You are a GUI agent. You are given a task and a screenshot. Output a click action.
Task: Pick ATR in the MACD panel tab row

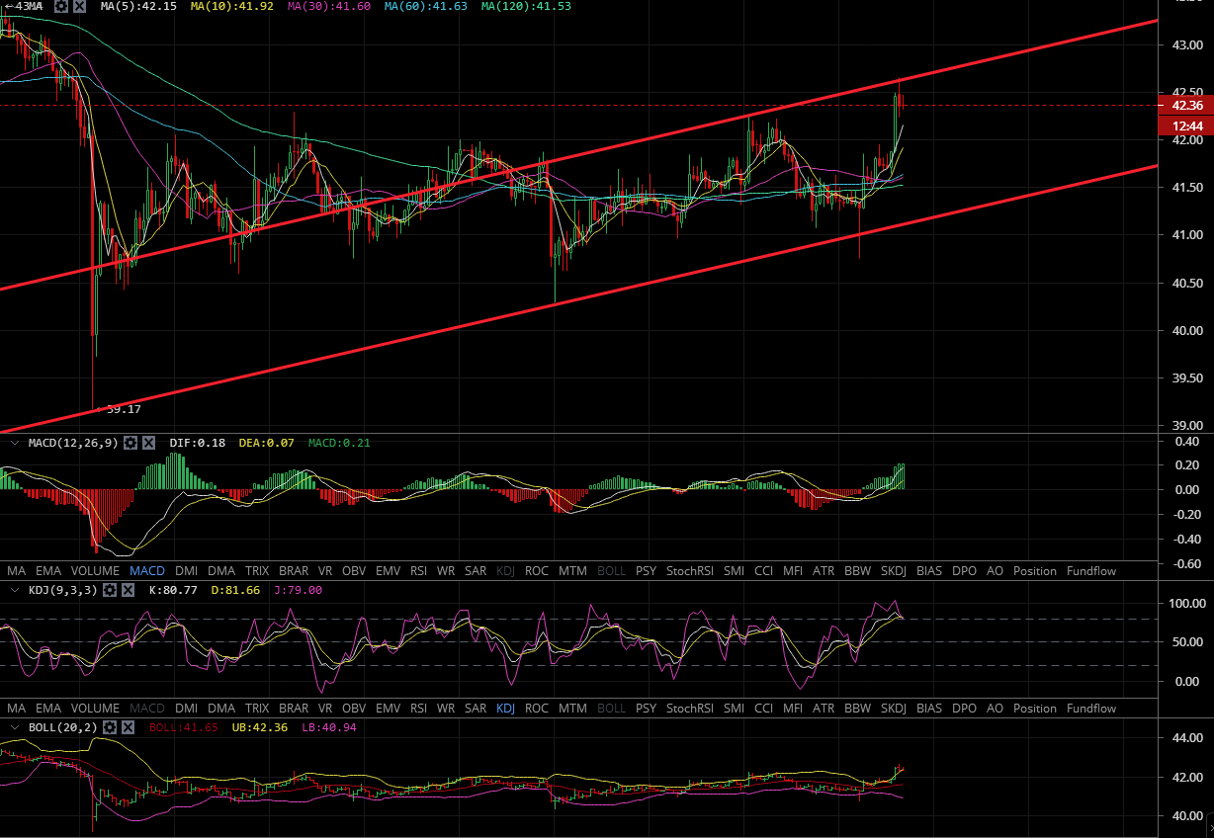pos(824,571)
